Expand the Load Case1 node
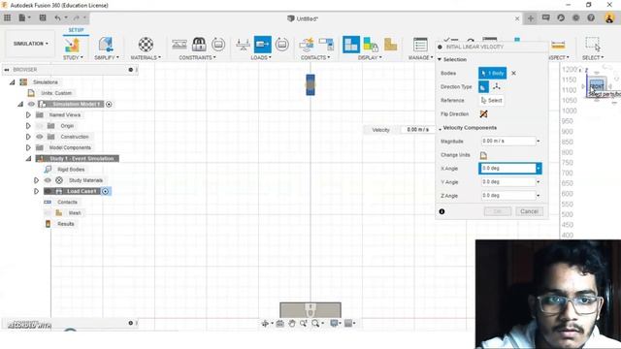The height and width of the screenshot is (349, 621). point(36,192)
